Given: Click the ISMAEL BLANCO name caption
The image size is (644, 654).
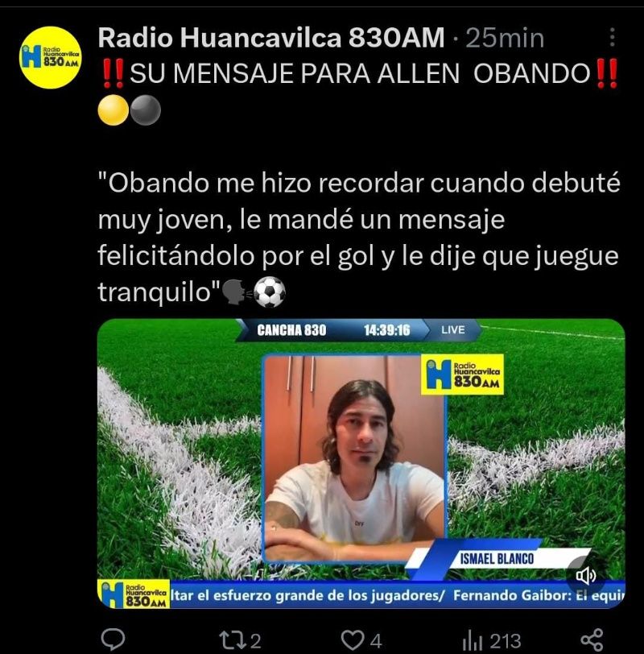Looking at the screenshot, I should 497,559.
